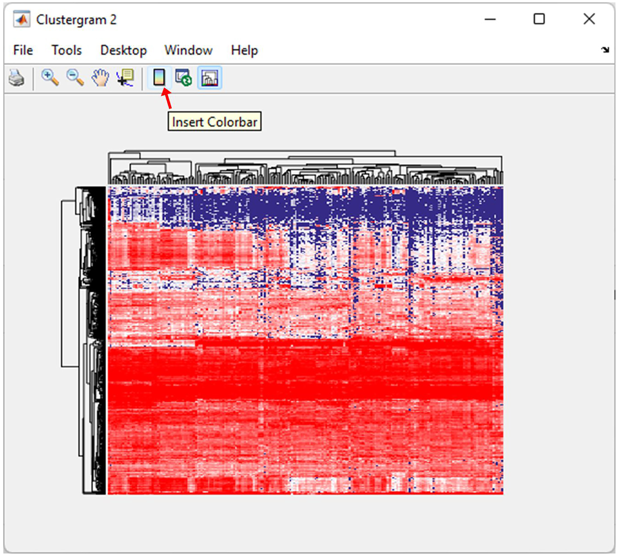
Task: Click the MATLAB logo in title bar
Action: coord(21,19)
